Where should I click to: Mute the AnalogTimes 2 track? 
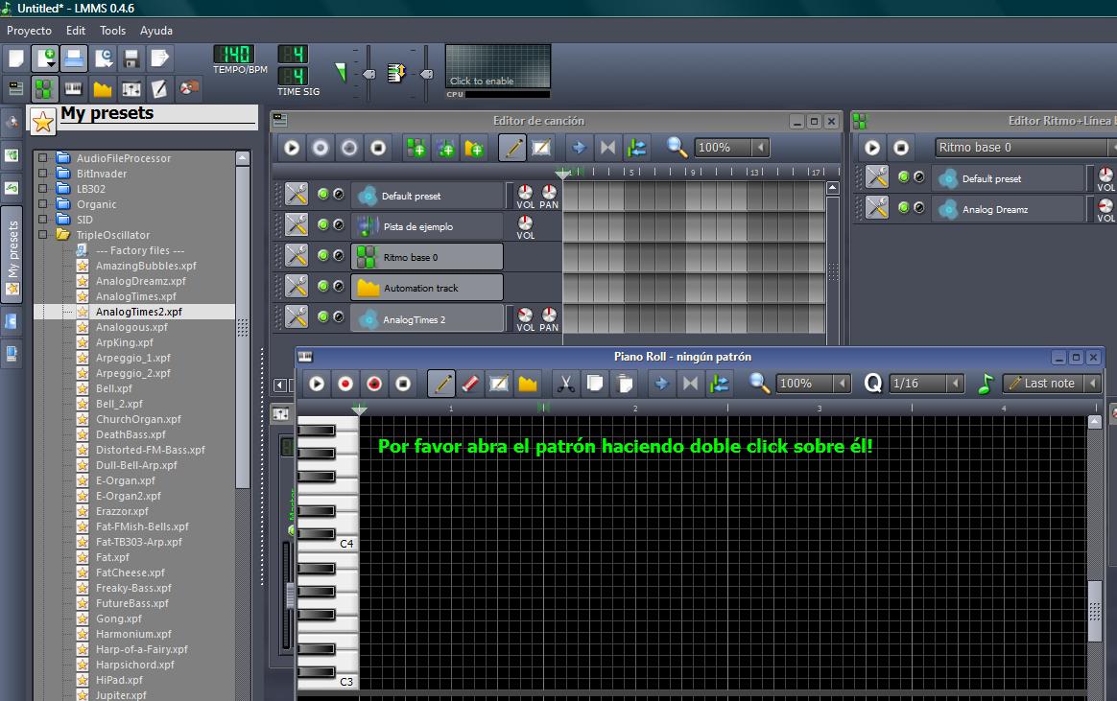(x=323, y=316)
